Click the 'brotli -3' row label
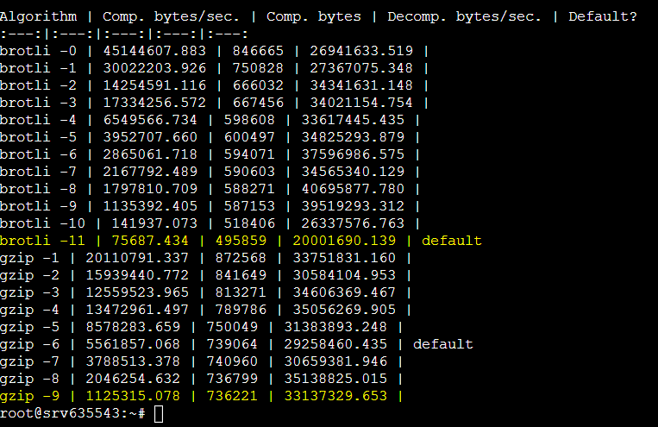The height and width of the screenshot is (427, 658). point(38,103)
